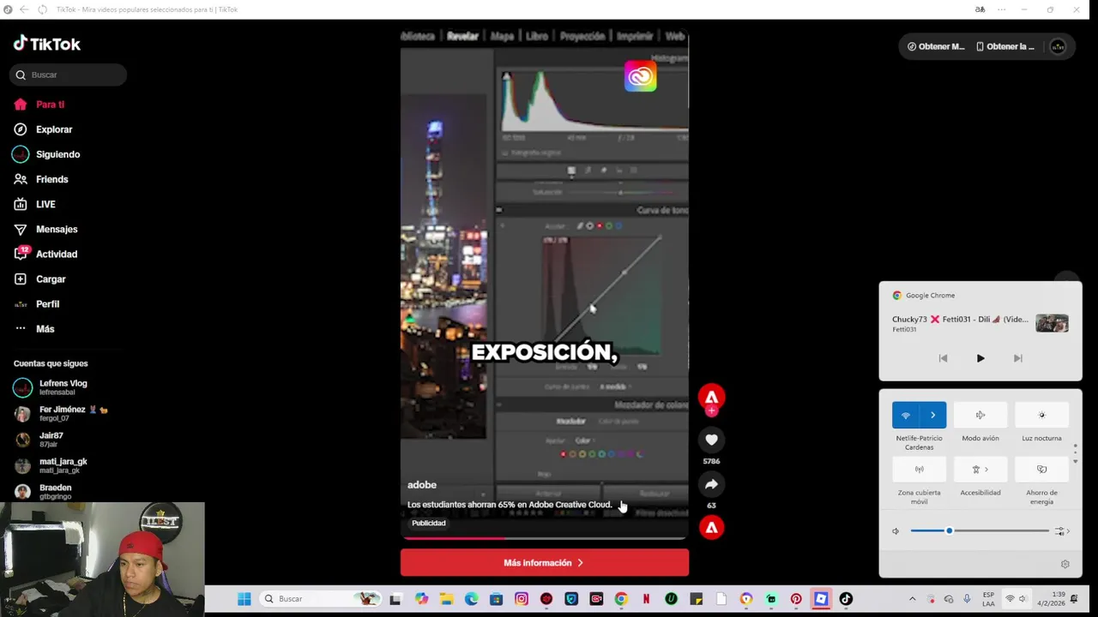Screen dimensions: 1098x617
Task: Open the adobe username on the video
Action: click(422, 485)
